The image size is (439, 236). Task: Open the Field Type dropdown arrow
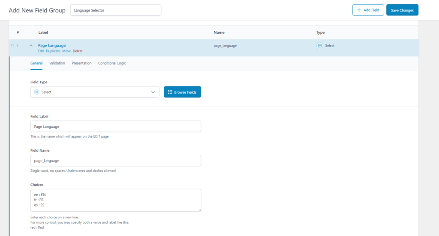tap(153, 92)
